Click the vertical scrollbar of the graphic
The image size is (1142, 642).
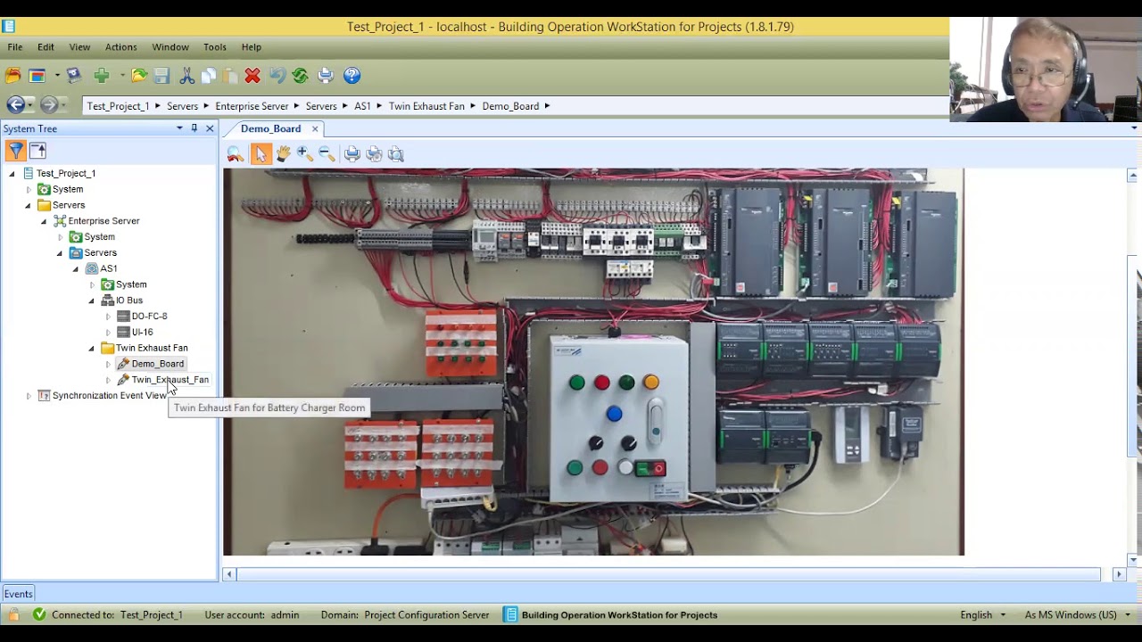[x=1133, y=357]
